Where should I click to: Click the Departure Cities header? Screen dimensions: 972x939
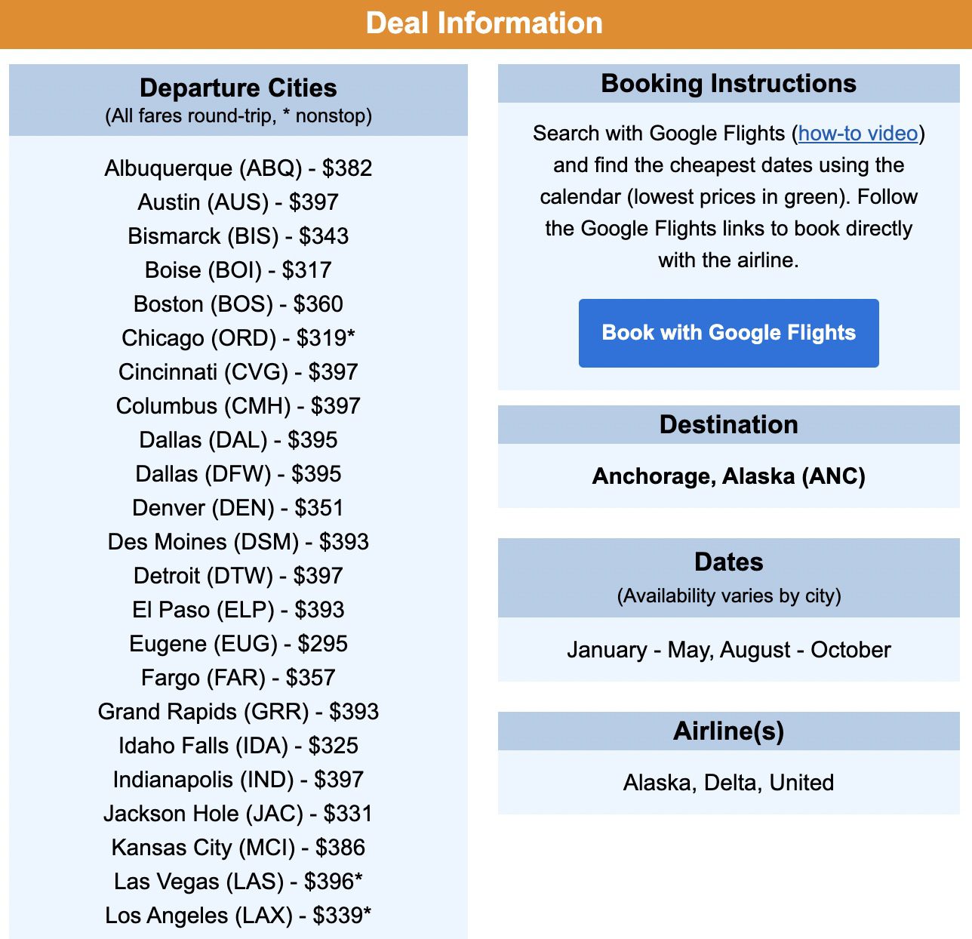click(x=238, y=88)
